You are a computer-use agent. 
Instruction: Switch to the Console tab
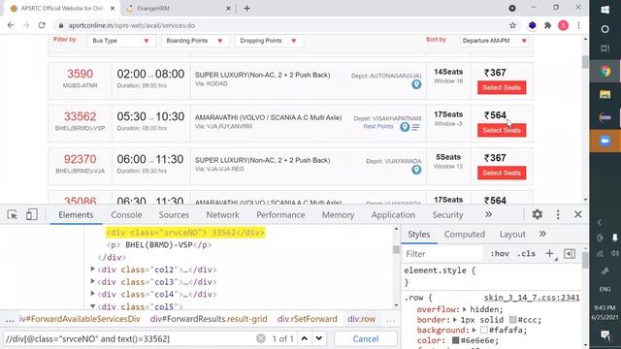click(x=126, y=215)
